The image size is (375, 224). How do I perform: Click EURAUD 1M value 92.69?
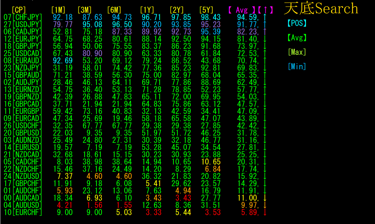pos(63,61)
